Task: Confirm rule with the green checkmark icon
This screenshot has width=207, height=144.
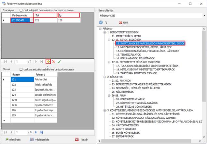Action: [59, 62]
